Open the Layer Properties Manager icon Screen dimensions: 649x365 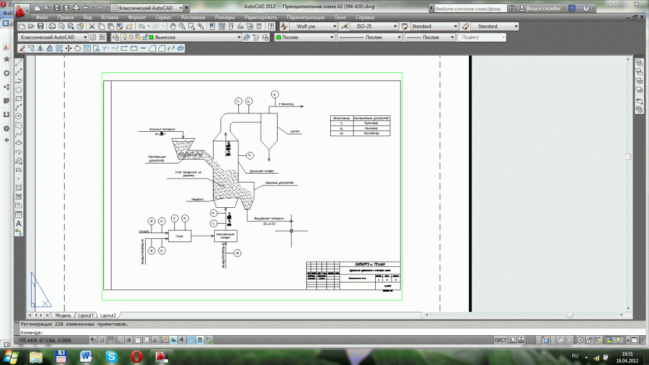point(116,37)
